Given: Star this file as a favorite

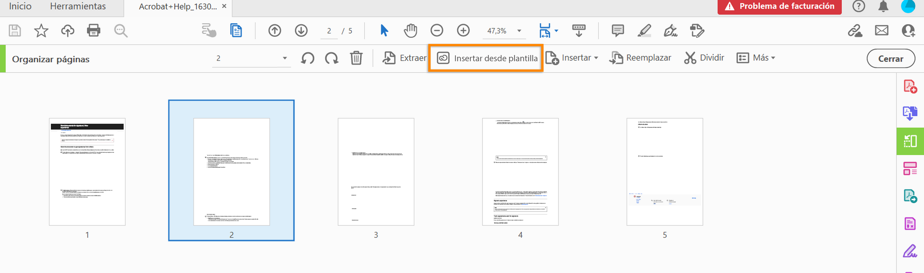Looking at the screenshot, I should tap(41, 31).
